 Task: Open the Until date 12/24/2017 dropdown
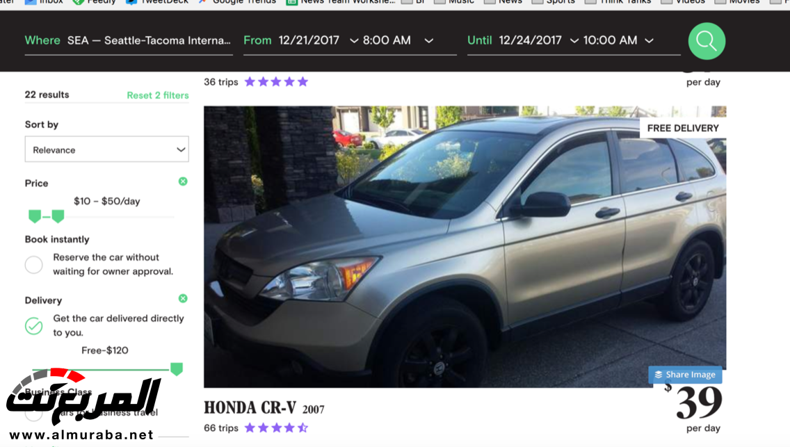(538, 40)
